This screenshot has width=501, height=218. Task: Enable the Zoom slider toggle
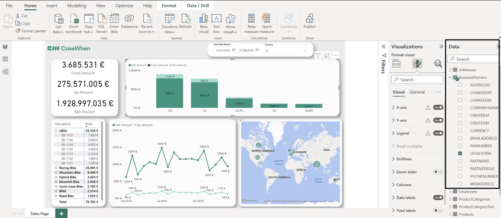[x=438, y=172]
